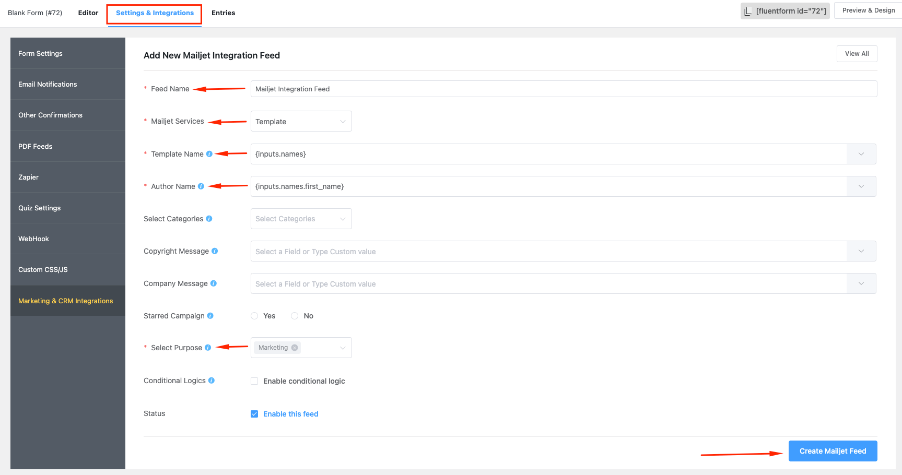Click Company Message info icon

coord(213,283)
